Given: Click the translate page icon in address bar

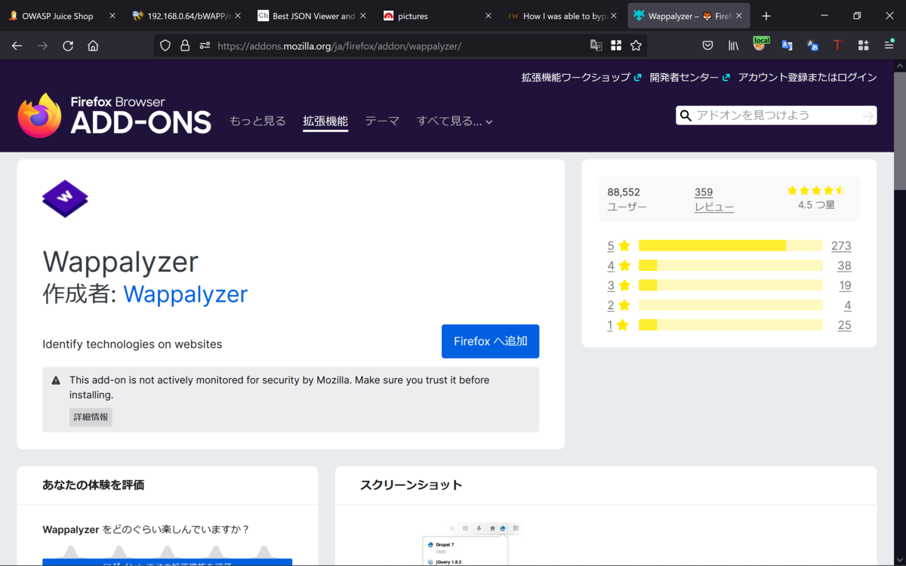Looking at the screenshot, I should (x=596, y=45).
